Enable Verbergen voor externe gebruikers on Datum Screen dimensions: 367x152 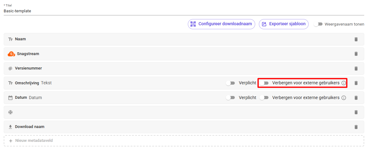264,98
